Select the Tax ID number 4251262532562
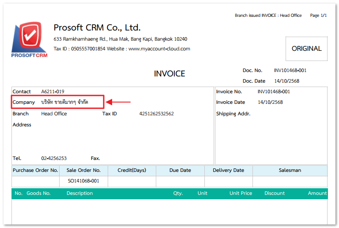The height and width of the screenshot is (228, 339). (x=156, y=114)
